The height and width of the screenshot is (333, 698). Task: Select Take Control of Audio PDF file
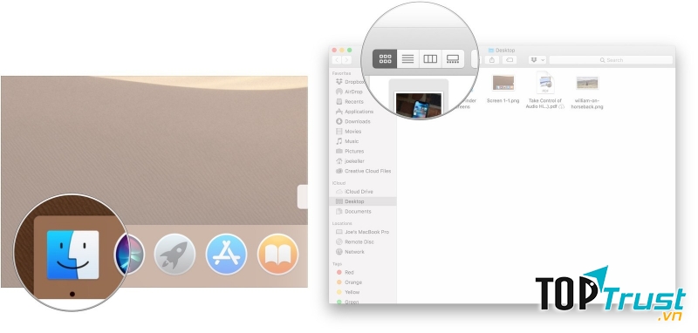[544, 91]
